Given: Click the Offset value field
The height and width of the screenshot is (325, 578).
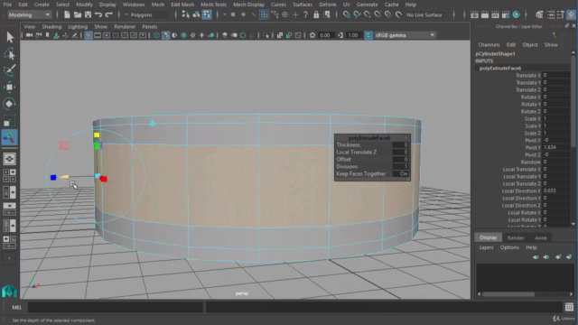Looking at the screenshot, I should (x=401, y=159).
